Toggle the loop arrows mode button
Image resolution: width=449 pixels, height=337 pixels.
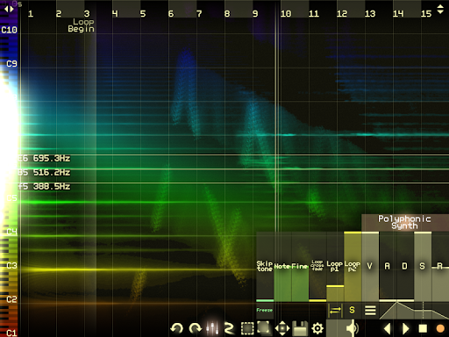coord(335,311)
